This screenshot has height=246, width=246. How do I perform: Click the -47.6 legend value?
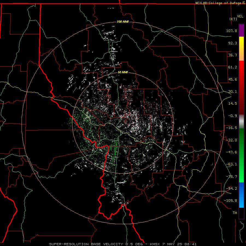(232, 152)
